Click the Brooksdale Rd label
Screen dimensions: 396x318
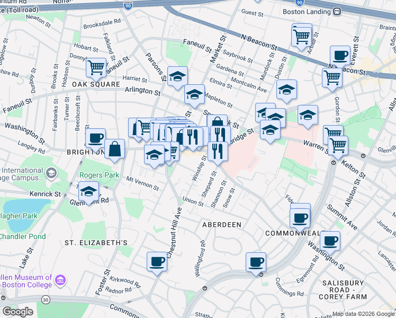click(102, 24)
